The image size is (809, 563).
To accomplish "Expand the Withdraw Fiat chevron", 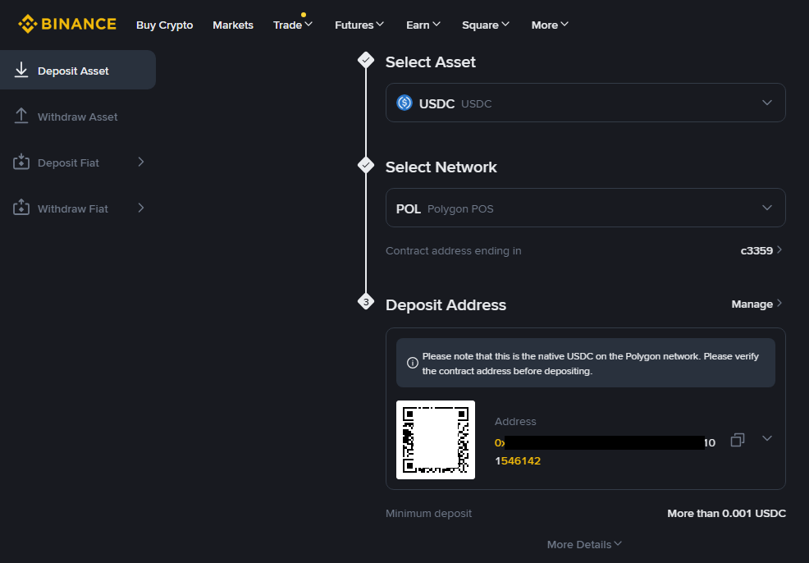I will pos(141,208).
